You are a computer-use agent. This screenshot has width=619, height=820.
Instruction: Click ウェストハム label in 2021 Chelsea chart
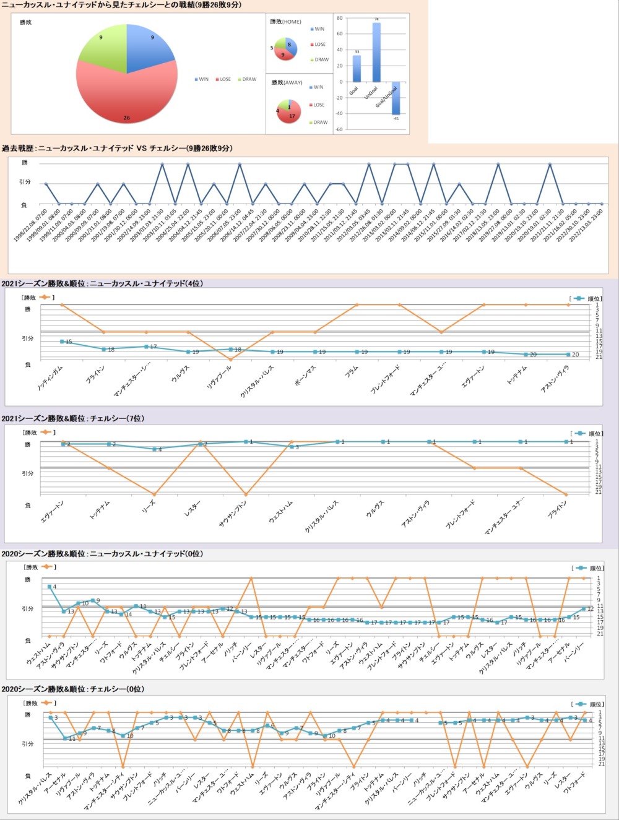(x=281, y=512)
